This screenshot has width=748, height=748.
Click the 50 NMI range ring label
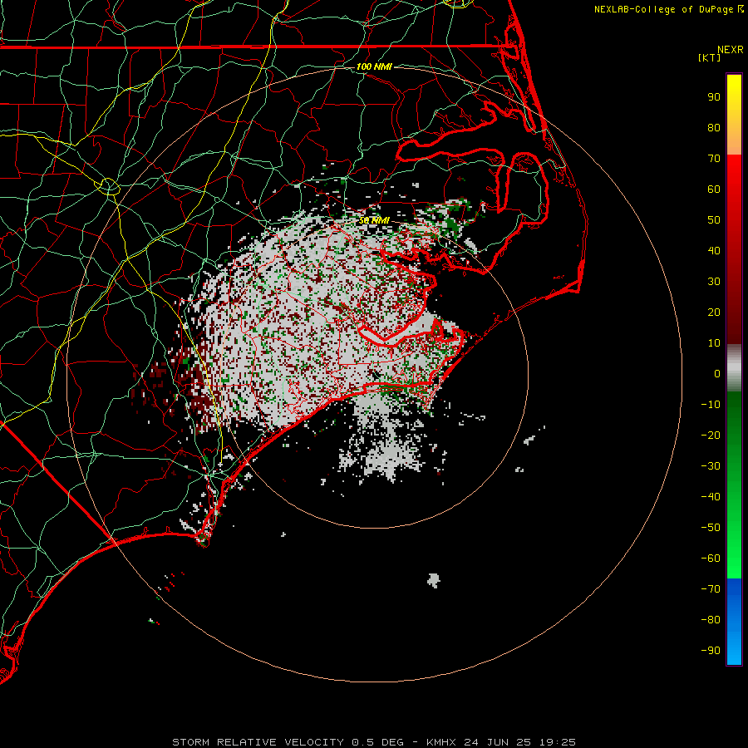coord(374,220)
